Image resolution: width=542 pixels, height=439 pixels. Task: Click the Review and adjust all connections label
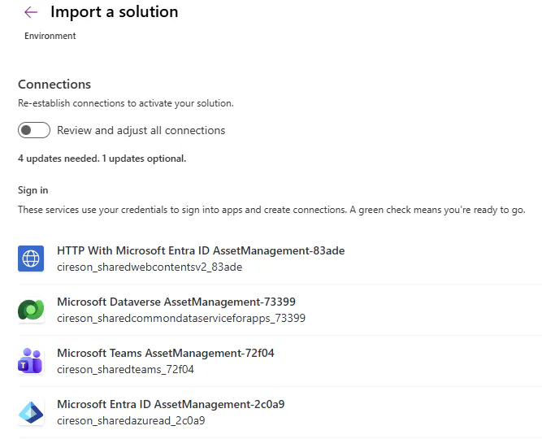pyautogui.click(x=141, y=130)
